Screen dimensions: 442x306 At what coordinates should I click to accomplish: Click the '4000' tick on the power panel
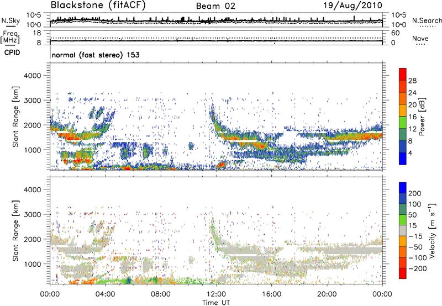32,76
